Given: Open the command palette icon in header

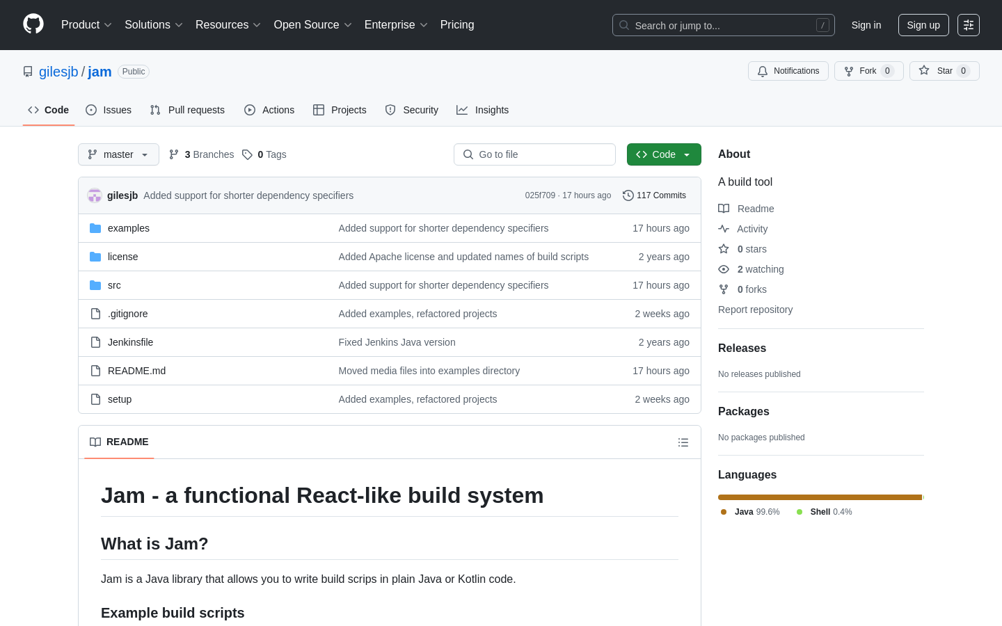Looking at the screenshot, I should [969, 25].
